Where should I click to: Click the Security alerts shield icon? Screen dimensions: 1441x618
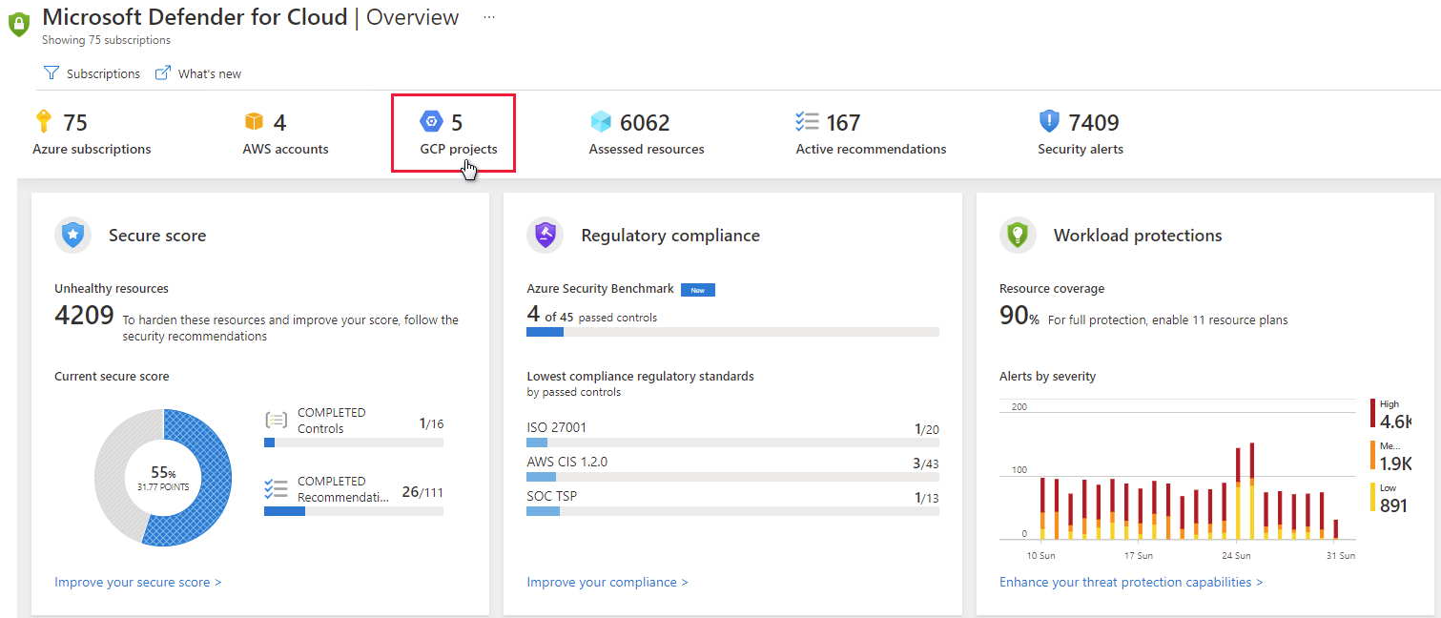click(x=1049, y=121)
